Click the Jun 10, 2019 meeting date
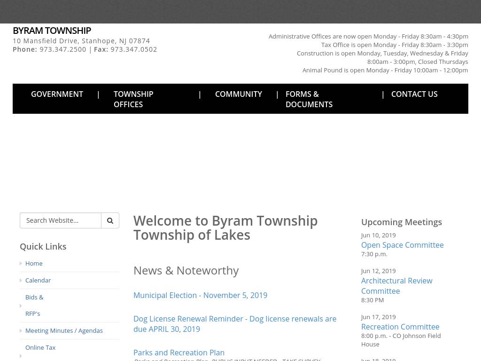This screenshot has width=481, height=361. coord(378,235)
